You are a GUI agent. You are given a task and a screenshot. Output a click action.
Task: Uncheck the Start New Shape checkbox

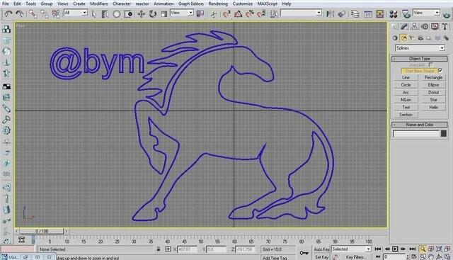(440, 71)
